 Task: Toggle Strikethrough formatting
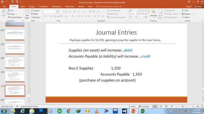(58, 16)
